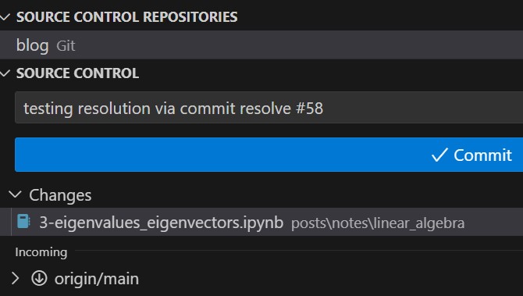The height and width of the screenshot is (296, 523).
Task: Click the SOURCE CONTROL REPOSITORIES header title
Action: [x=126, y=17]
